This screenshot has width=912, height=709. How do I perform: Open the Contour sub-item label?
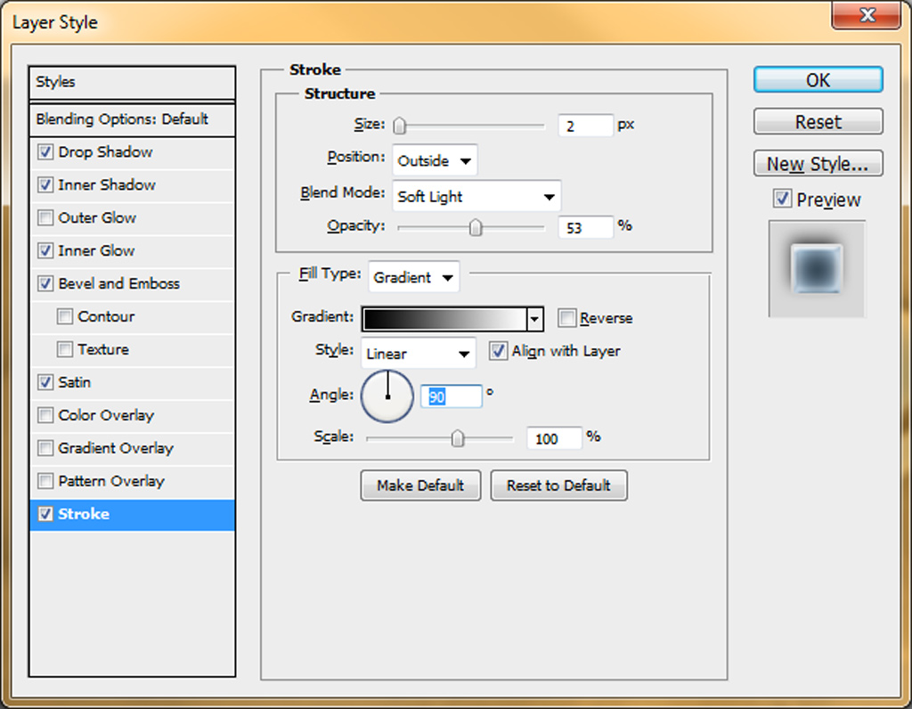(106, 316)
